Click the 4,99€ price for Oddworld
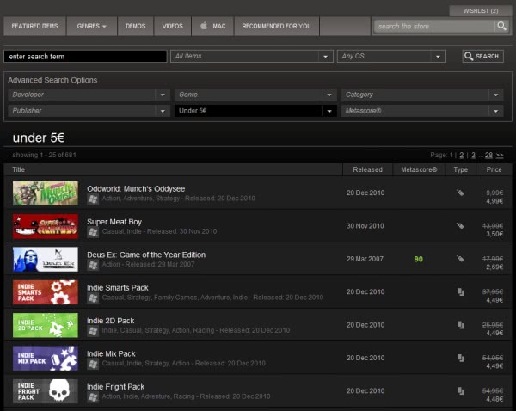 (x=494, y=201)
